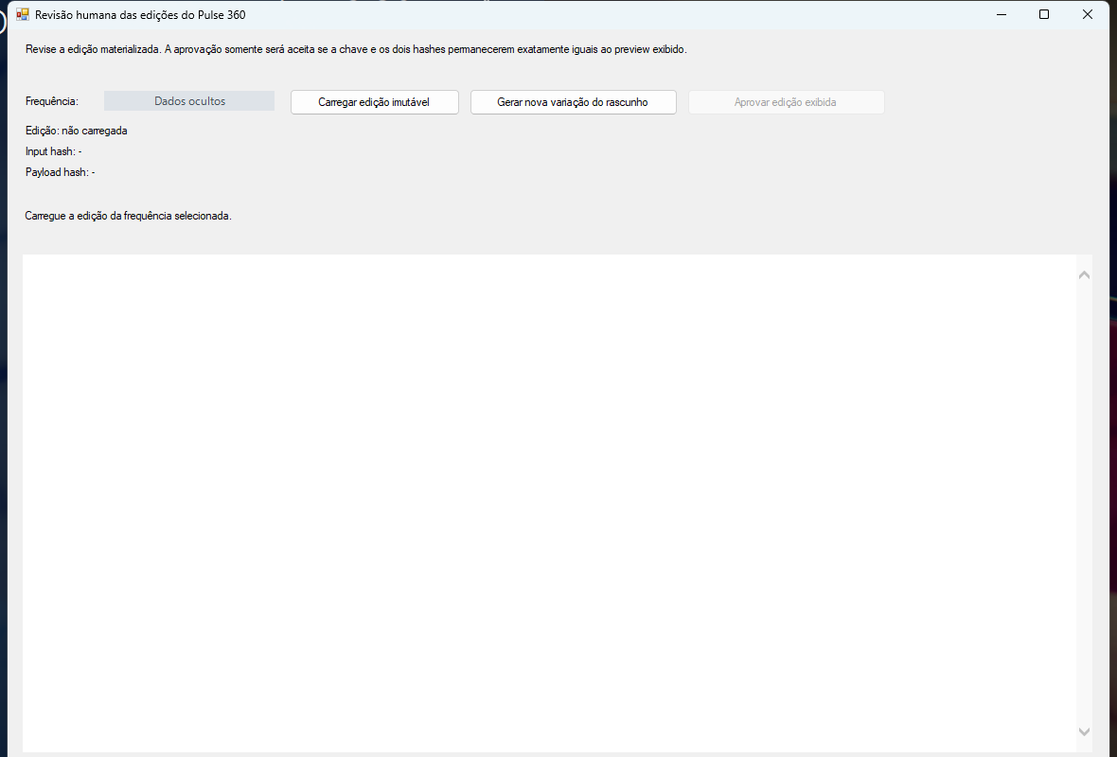The height and width of the screenshot is (757, 1117).
Task: Minimize the Pulse 360 review window
Action: click(1002, 14)
